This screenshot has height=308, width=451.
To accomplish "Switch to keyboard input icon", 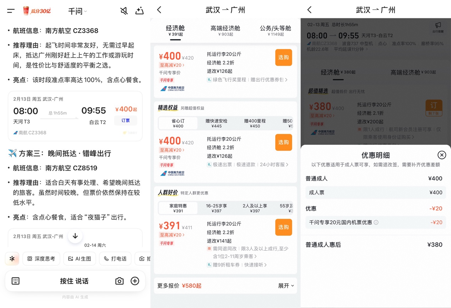I will pos(16,281).
